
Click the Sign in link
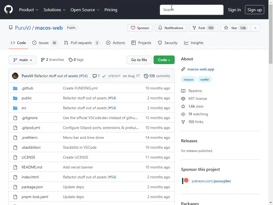click(x=234, y=10)
